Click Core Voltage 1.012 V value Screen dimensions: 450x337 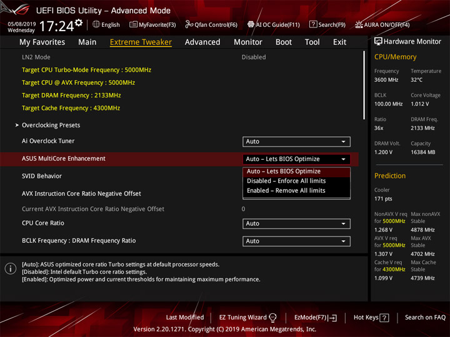(x=420, y=104)
